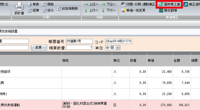This screenshot has height=110, width=200.
Task: Click the 日 unit cell
Action: (121, 105)
